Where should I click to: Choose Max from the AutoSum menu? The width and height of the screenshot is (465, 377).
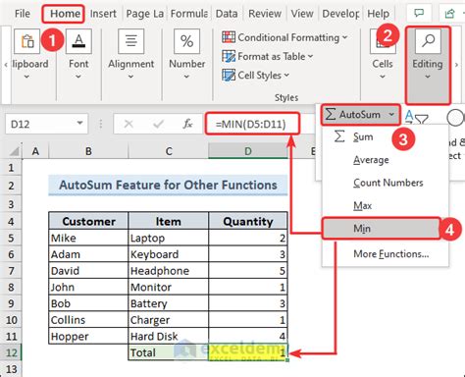coord(363,205)
